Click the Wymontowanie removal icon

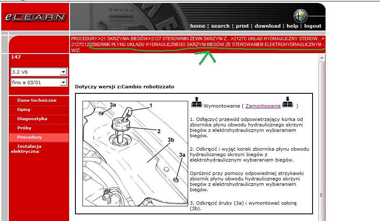coord(196,102)
